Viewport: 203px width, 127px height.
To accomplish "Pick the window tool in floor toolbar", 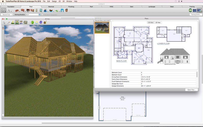I will [41, 10].
